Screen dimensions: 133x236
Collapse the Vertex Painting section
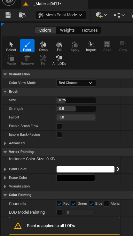5,152
